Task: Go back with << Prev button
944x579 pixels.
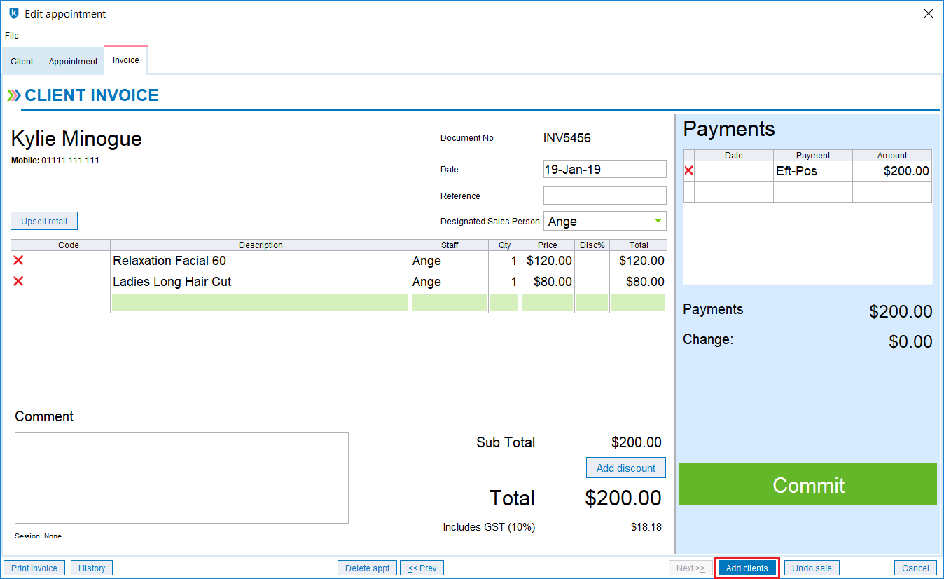Action: click(x=422, y=568)
